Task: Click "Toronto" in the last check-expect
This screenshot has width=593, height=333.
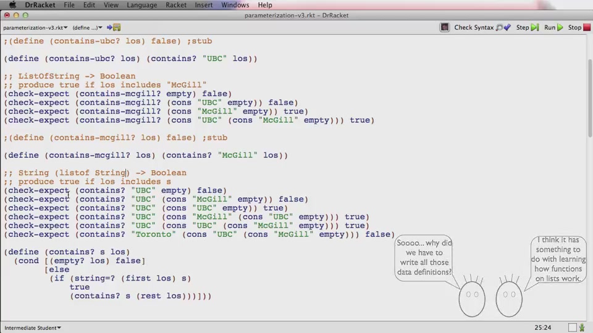Action: coord(154,234)
